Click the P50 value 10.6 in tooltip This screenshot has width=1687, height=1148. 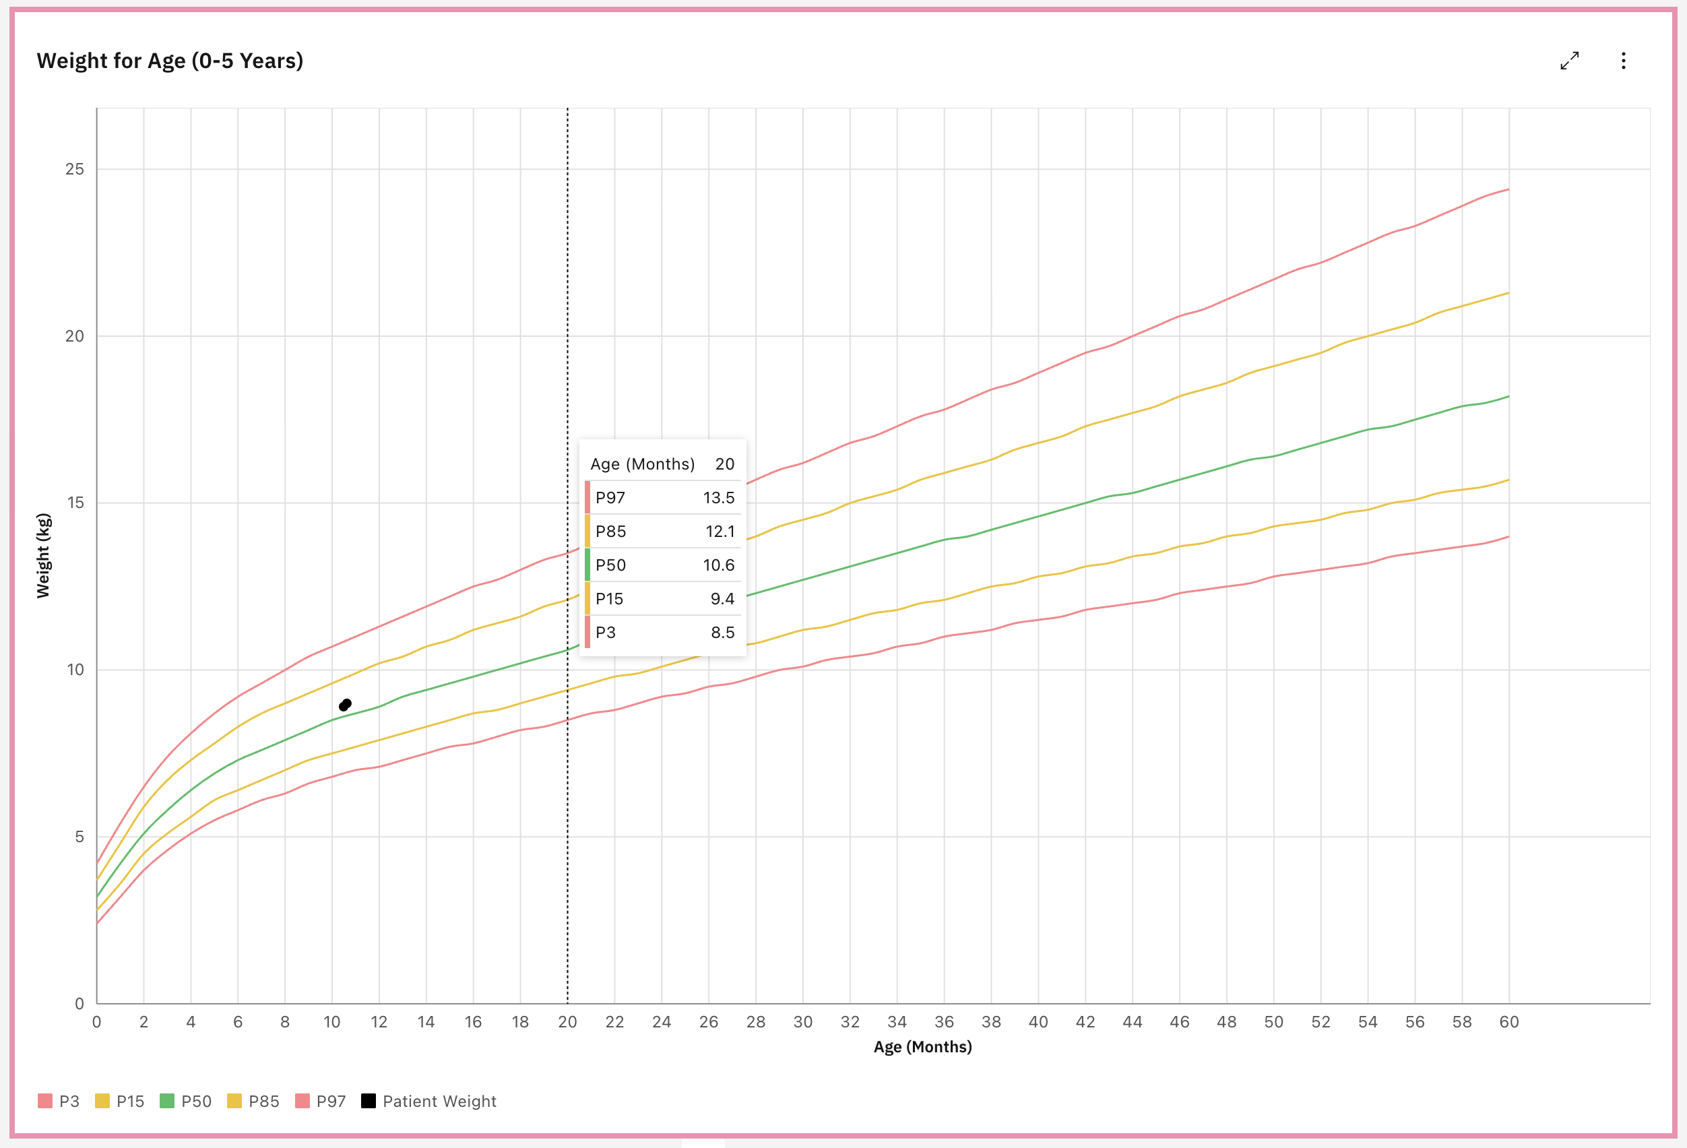[718, 565]
